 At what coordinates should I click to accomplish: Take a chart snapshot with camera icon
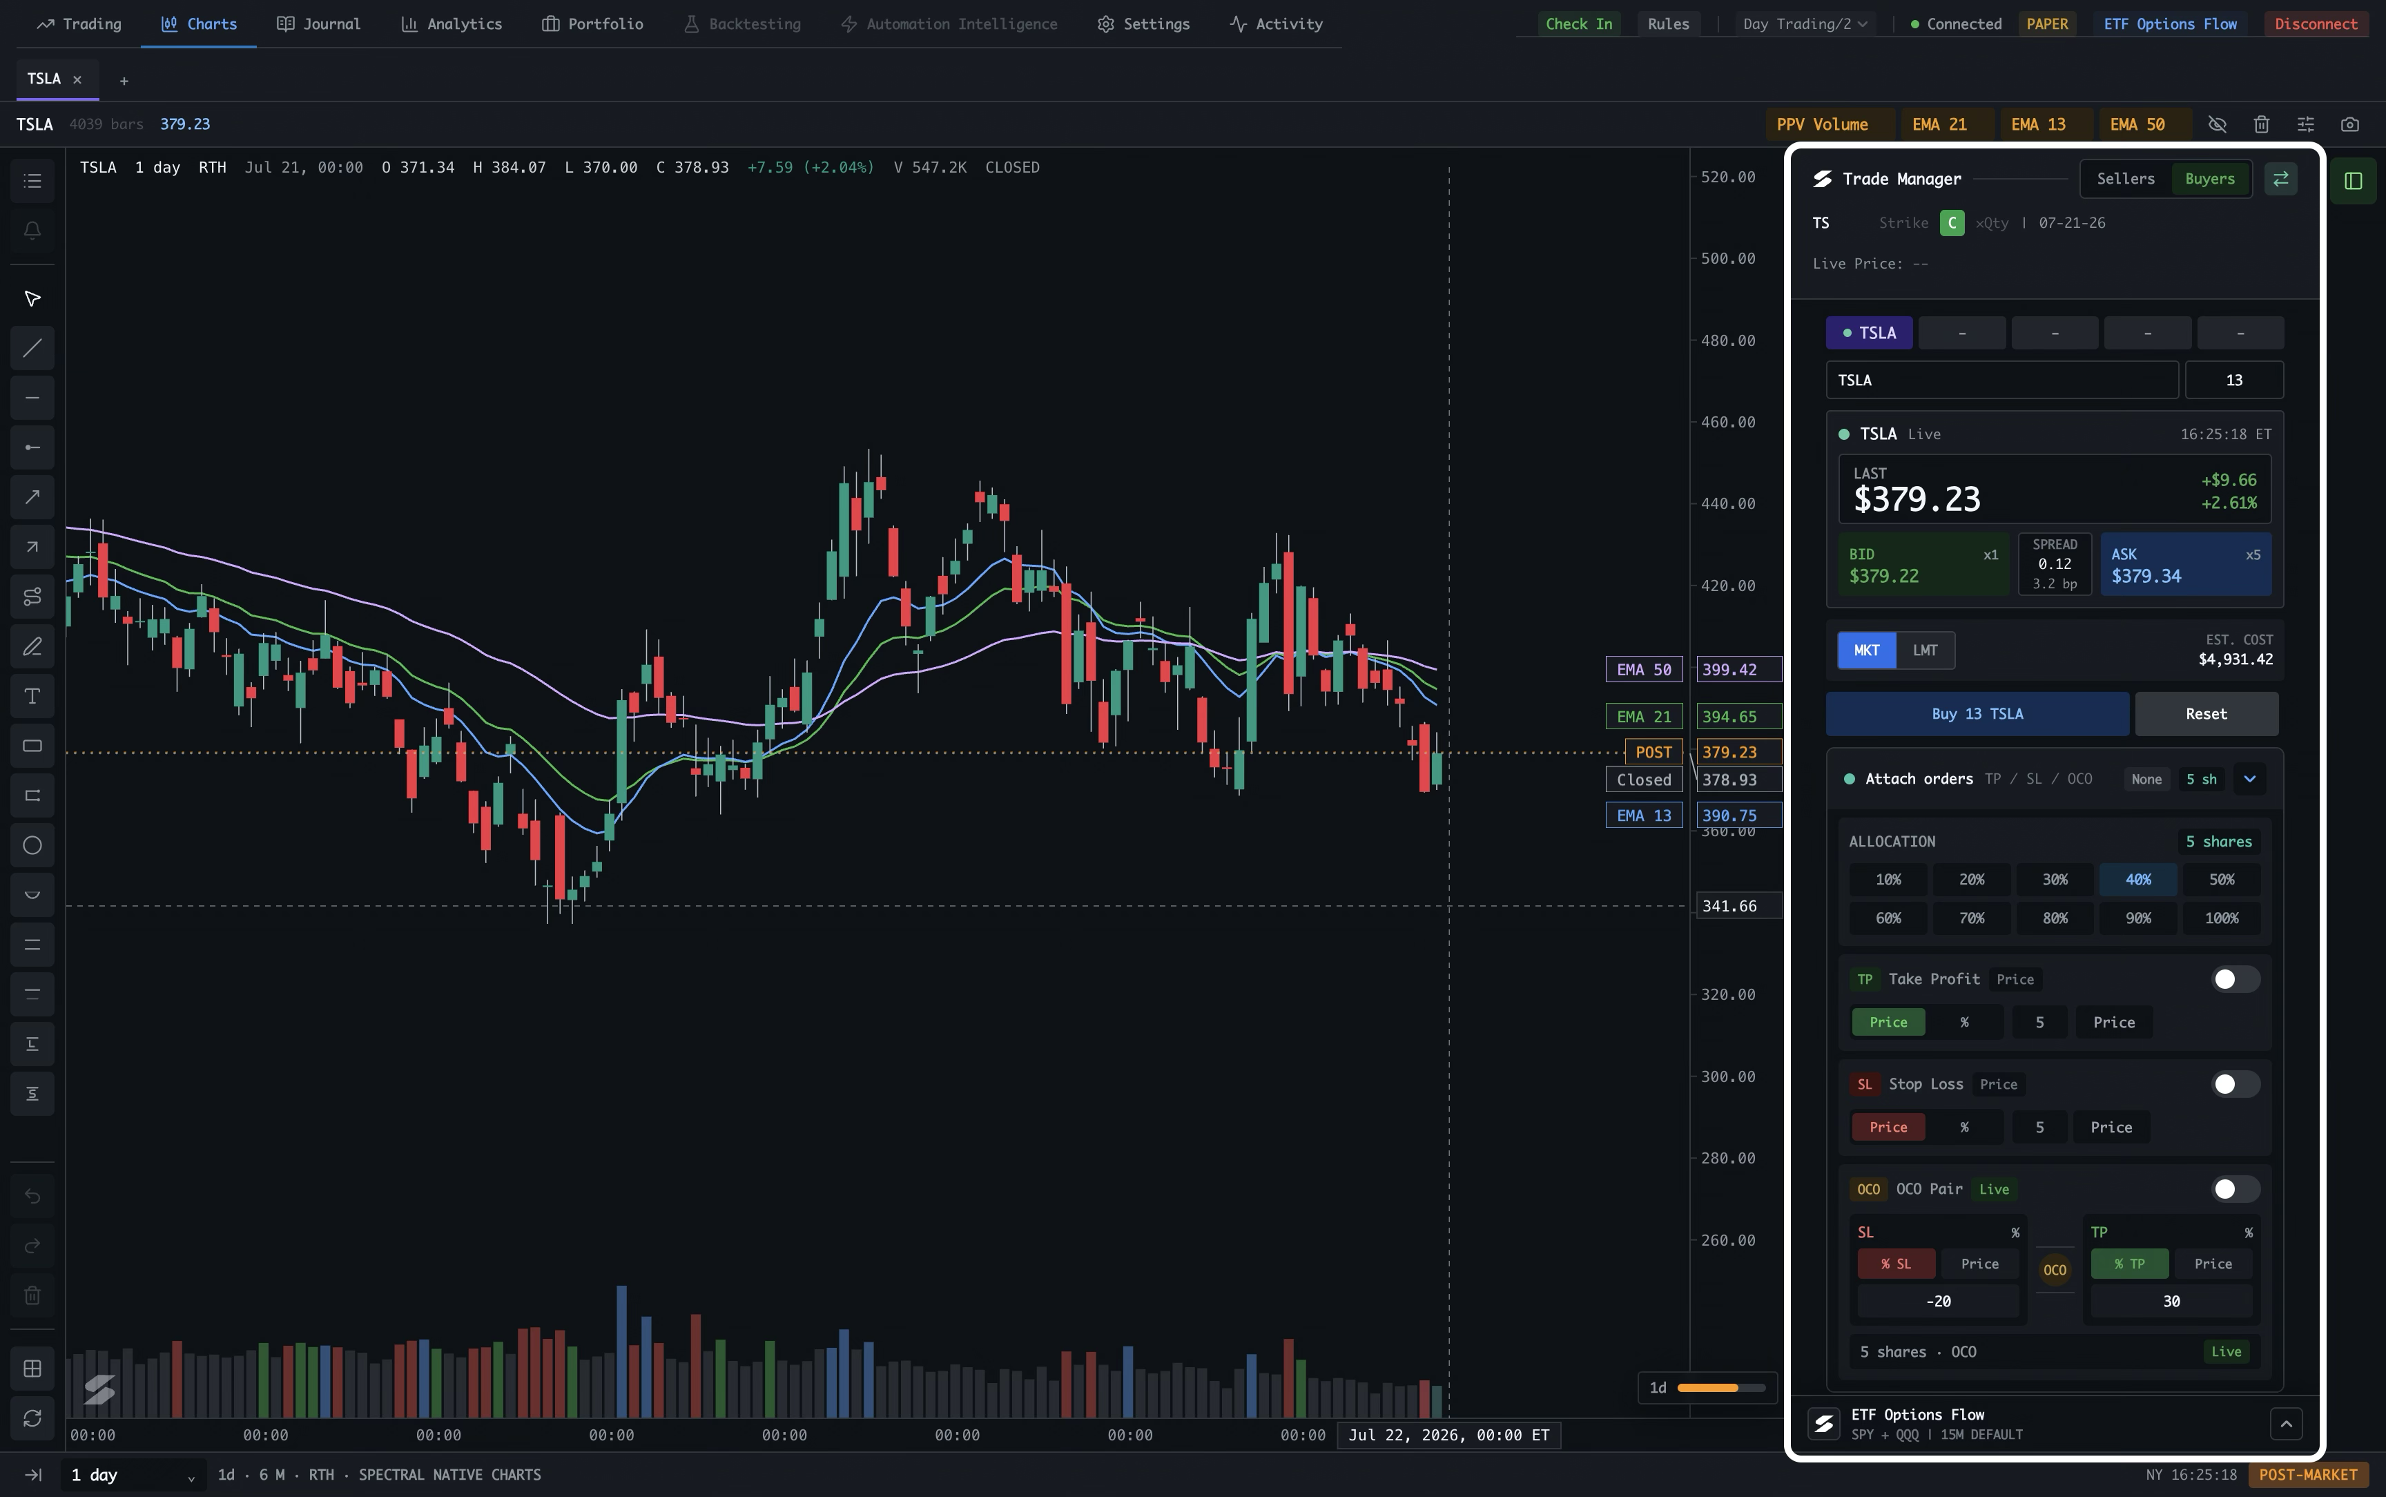point(2350,125)
